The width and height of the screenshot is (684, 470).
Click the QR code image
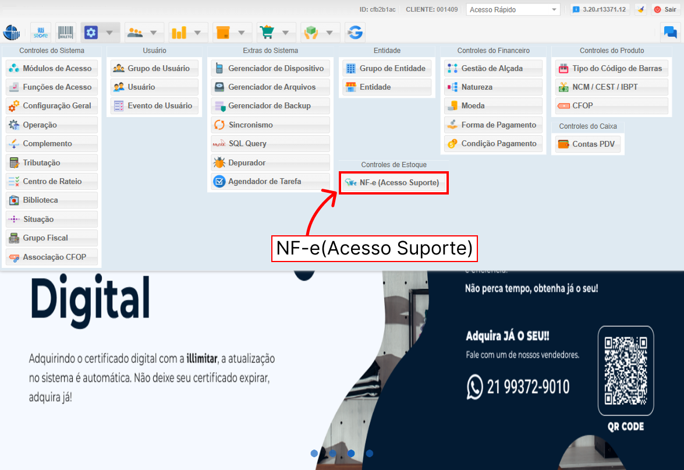coord(626,370)
